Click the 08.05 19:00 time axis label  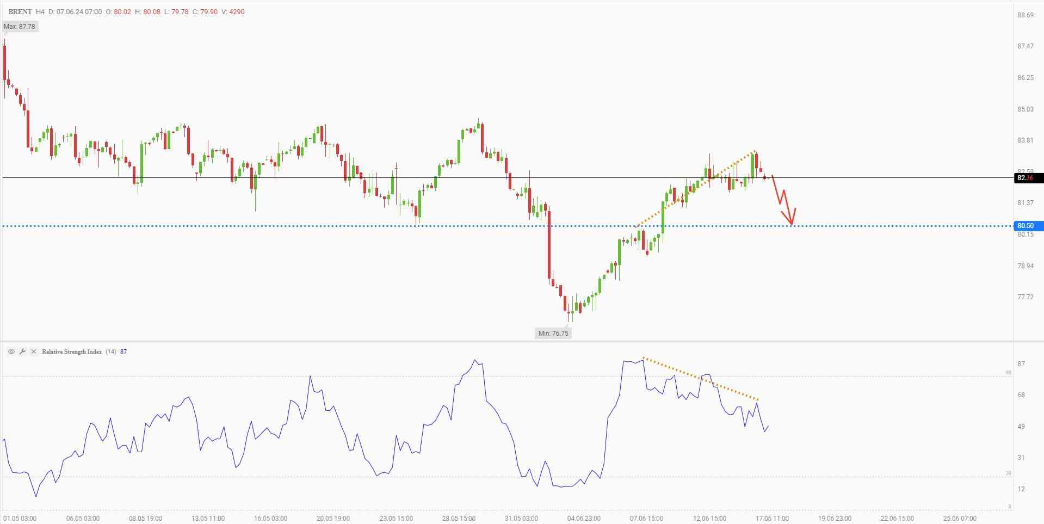[145, 518]
